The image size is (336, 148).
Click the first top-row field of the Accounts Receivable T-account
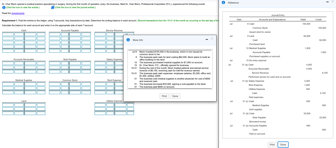coord(8,63)
